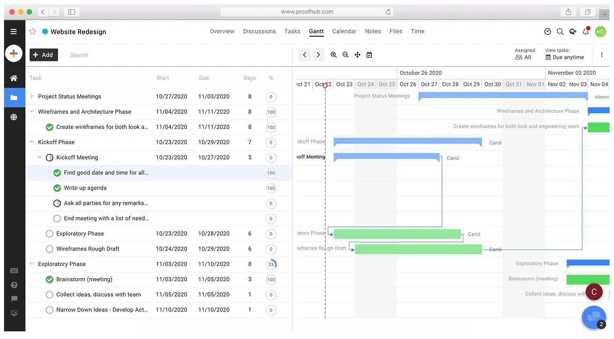Open the hamburger menu in sidebar
This screenshot has height=339, width=614.
14,31
